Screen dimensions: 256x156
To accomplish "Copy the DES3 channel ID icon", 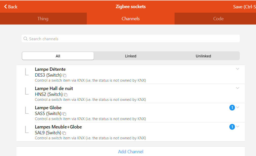I will [64, 75].
